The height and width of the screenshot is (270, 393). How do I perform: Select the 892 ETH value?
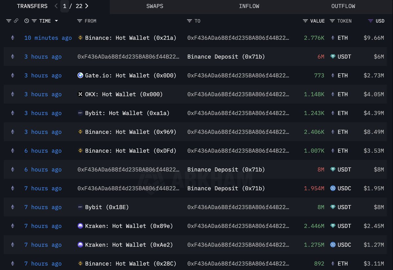319,264
